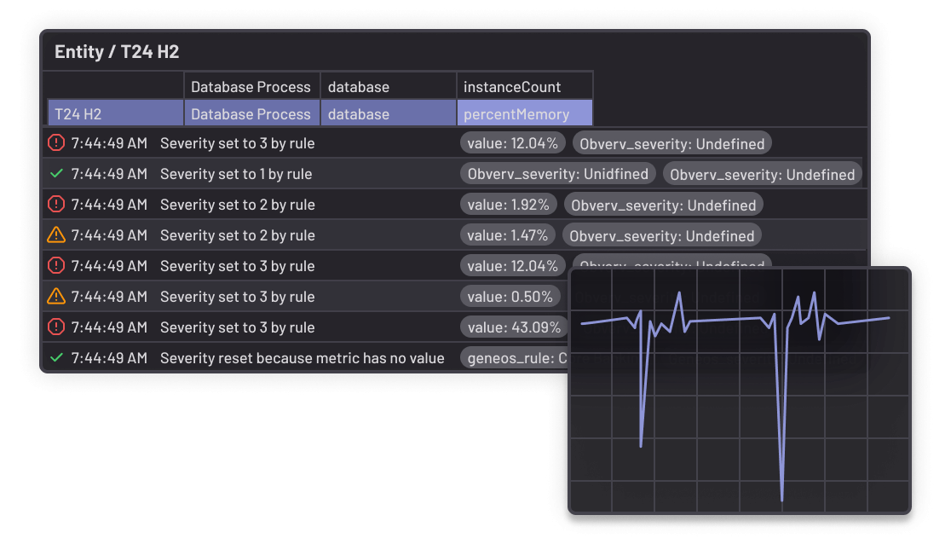Click the red critical icon on the first row

(56, 142)
